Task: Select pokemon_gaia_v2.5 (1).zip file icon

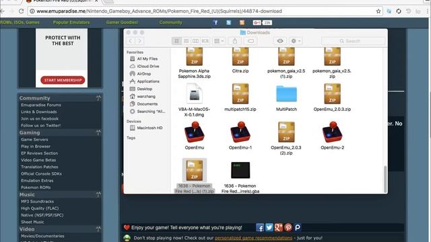Action: click(x=286, y=56)
